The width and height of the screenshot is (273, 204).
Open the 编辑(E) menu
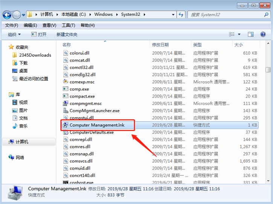(30, 26)
